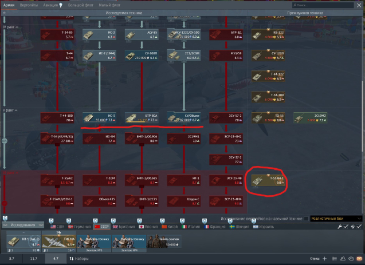Open the Реалистичные бои mode dropdown
This screenshot has height=265, width=365.
tap(336, 219)
